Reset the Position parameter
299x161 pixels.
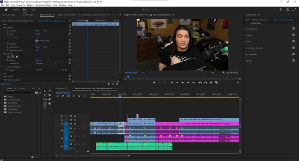[x=69, y=30]
